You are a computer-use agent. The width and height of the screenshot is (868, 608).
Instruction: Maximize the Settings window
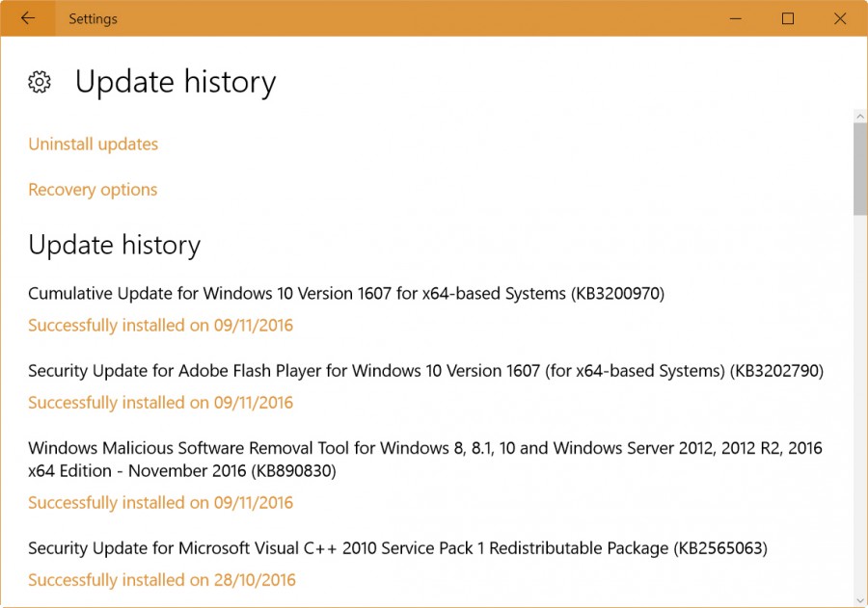787,18
